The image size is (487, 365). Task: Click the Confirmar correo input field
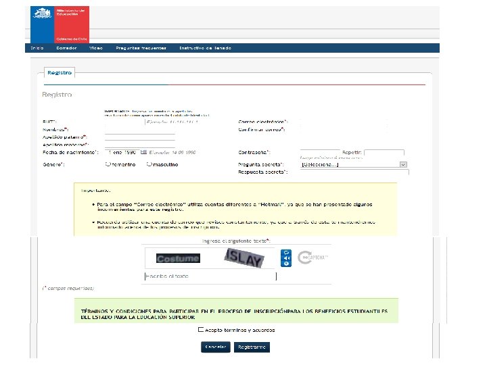343,129
